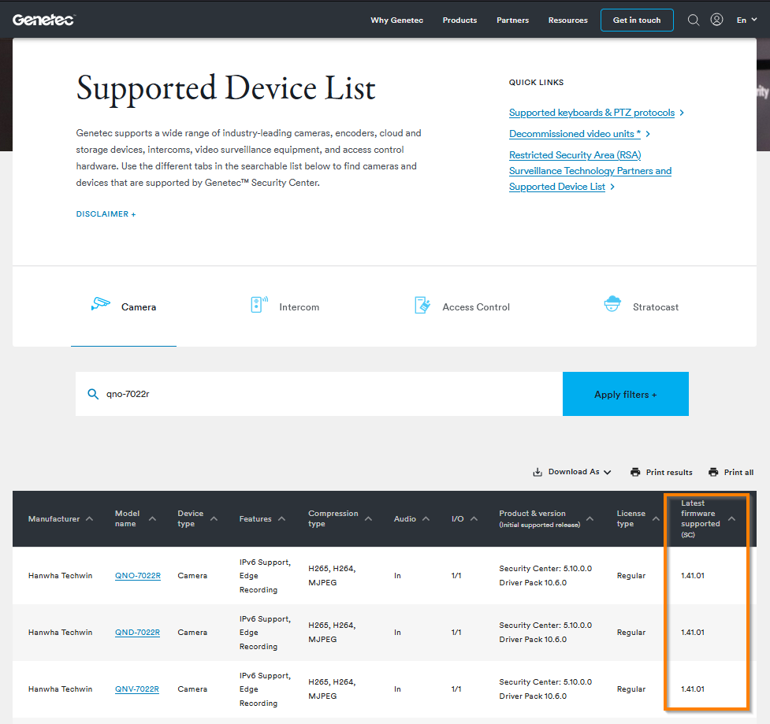770x724 pixels.
Task: Select the QUICK LINKS heading
Action: click(x=536, y=83)
